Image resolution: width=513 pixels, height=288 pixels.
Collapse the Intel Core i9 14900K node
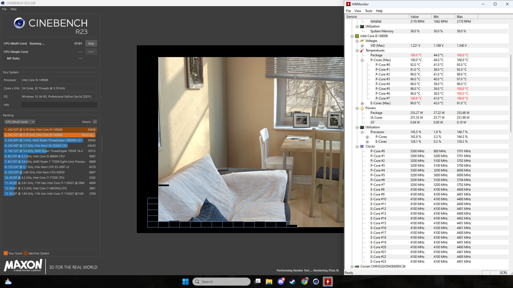pyautogui.click(x=352, y=36)
